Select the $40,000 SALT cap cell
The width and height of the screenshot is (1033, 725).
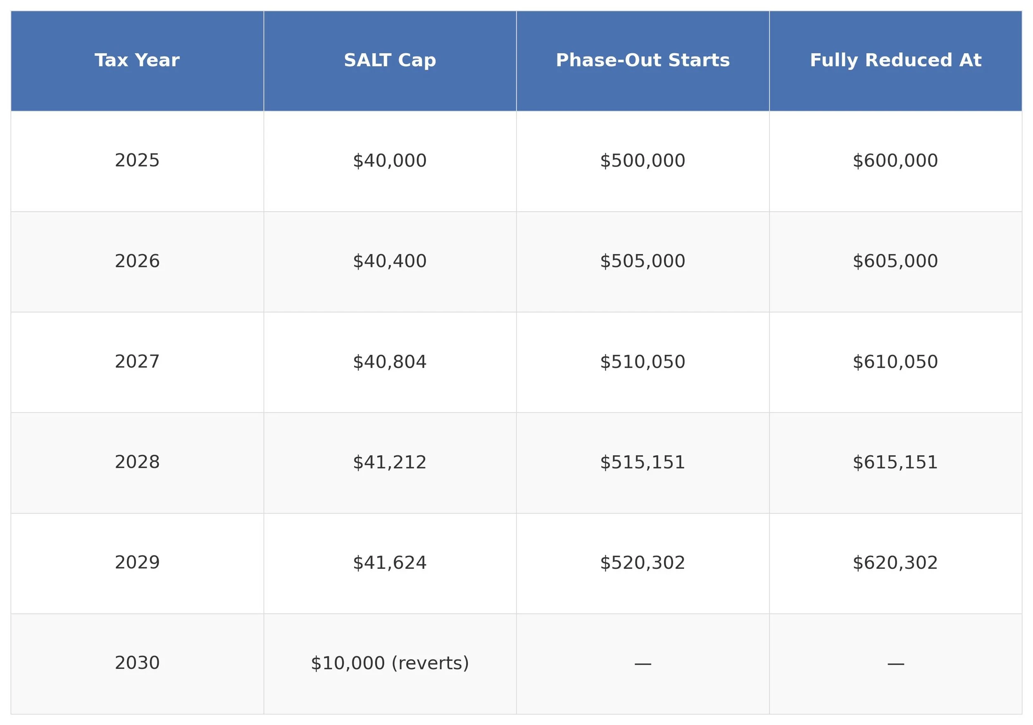tap(390, 161)
